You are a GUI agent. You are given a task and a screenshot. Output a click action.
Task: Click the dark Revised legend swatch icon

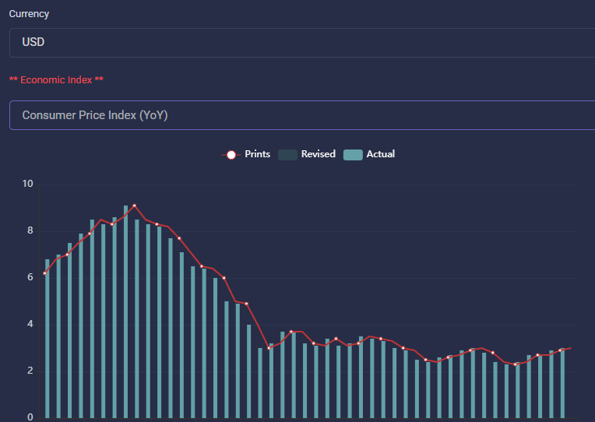287,155
